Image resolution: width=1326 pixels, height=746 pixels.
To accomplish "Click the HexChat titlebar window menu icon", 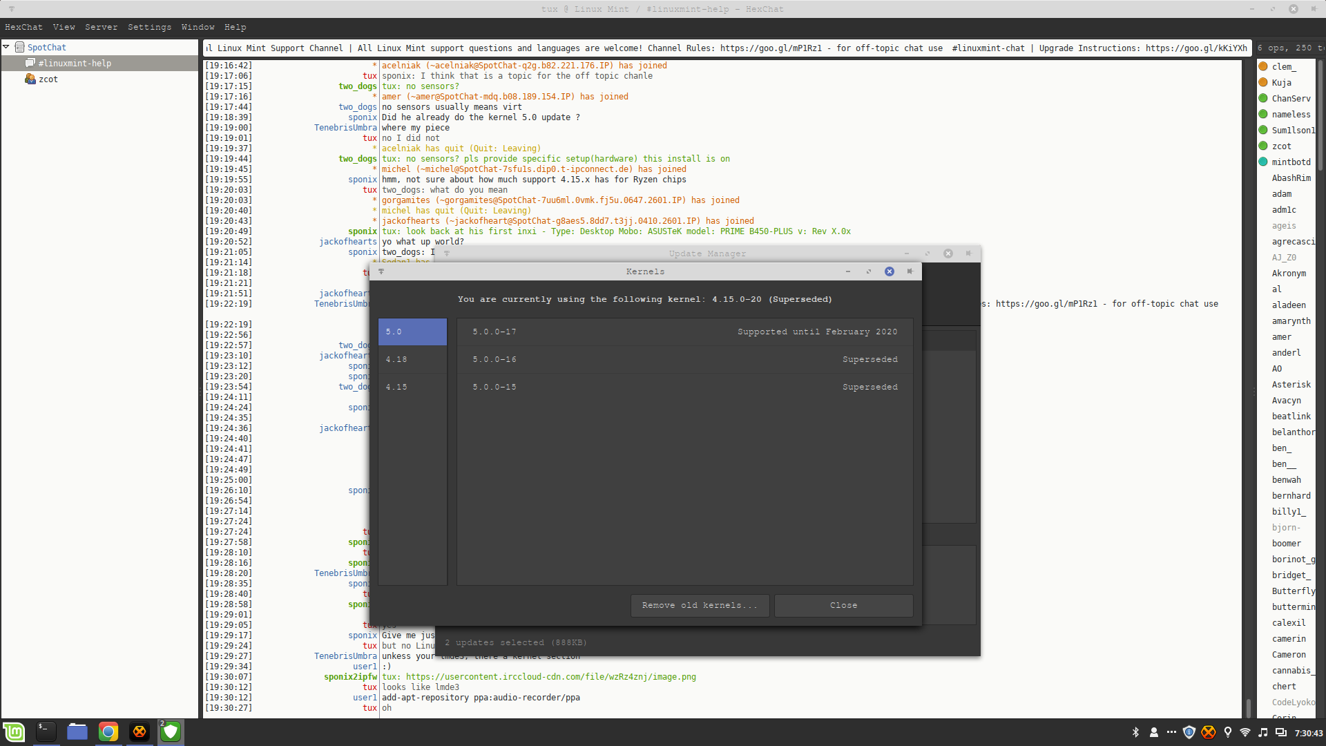I will coord(11,9).
